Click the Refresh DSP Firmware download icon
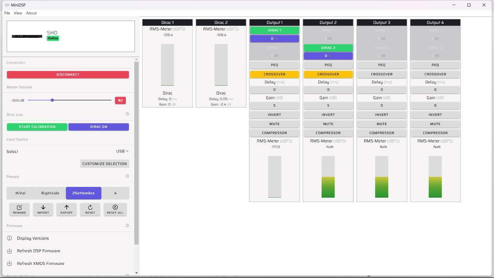This screenshot has width=494, height=278. tap(10, 251)
